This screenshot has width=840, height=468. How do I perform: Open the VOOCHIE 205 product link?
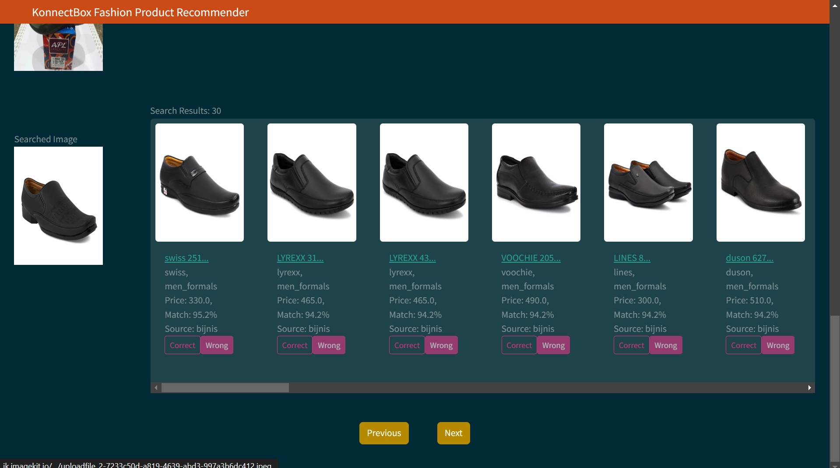(531, 258)
